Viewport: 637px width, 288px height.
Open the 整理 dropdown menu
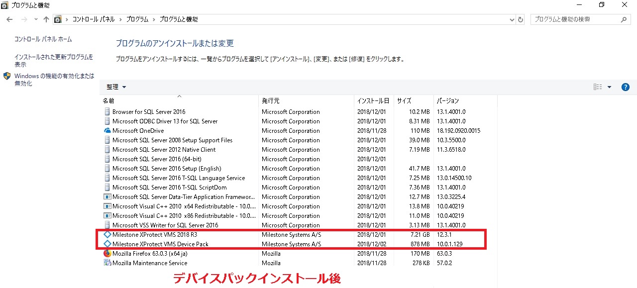coord(116,87)
